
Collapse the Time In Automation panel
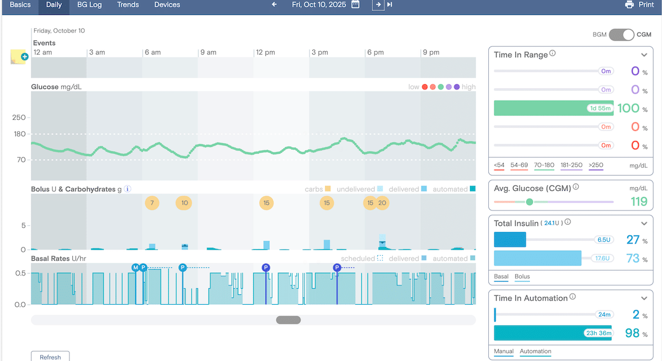(644, 298)
